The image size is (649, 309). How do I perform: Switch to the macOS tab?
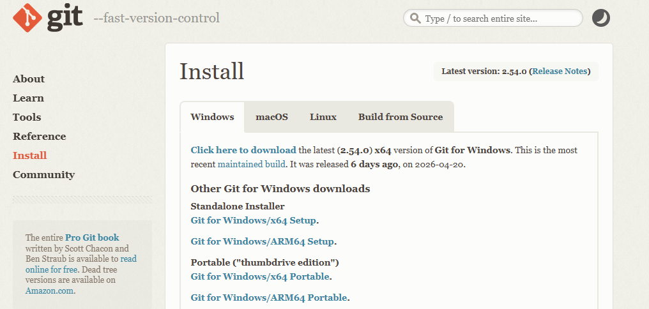pyautogui.click(x=271, y=117)
